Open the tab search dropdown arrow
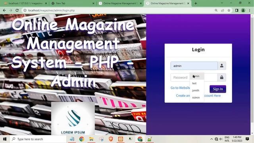Screen dimensions: 254x143 coord(222,3)
